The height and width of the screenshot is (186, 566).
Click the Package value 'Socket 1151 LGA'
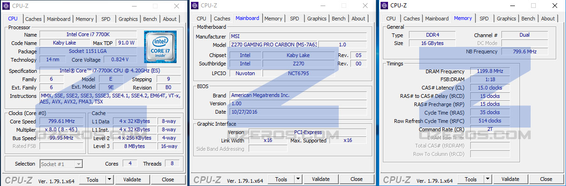(x=88, y=51)
